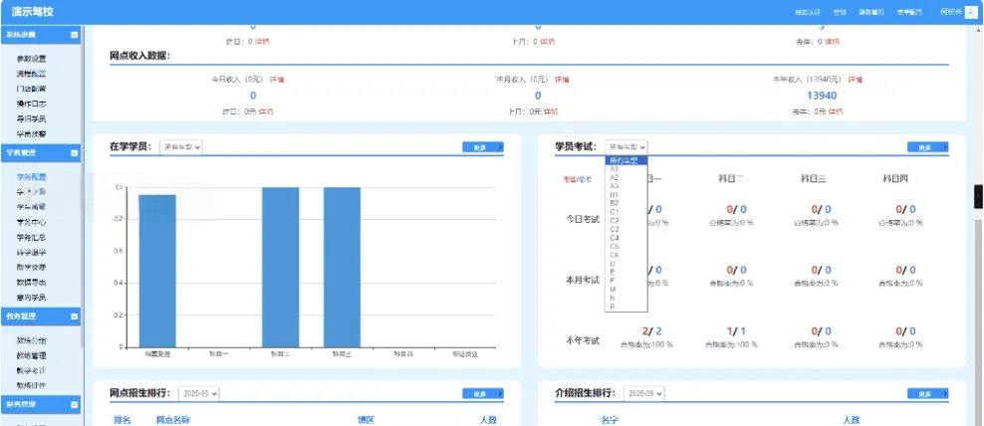Choose A2 in the vehicle type list

pyautogui.click(x=626, y=177)
